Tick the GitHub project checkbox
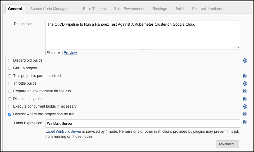254x152 pixels. coord(10,68)
